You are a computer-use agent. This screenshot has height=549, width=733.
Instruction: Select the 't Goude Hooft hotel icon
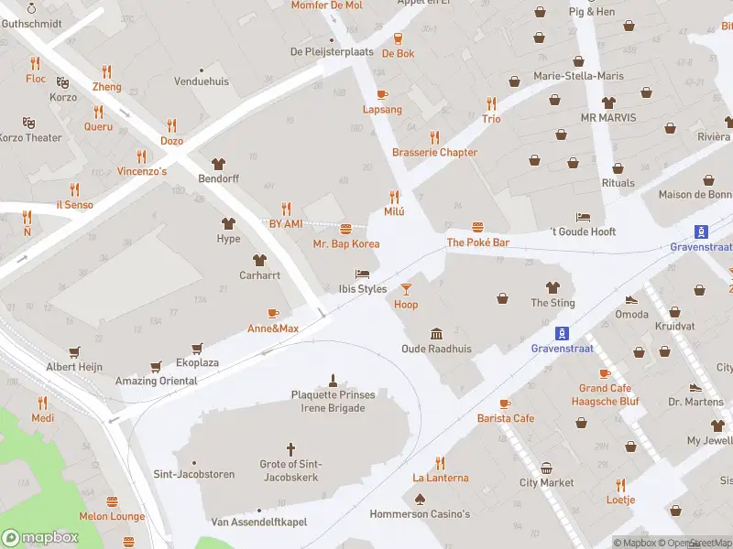[x=583, y=217]
